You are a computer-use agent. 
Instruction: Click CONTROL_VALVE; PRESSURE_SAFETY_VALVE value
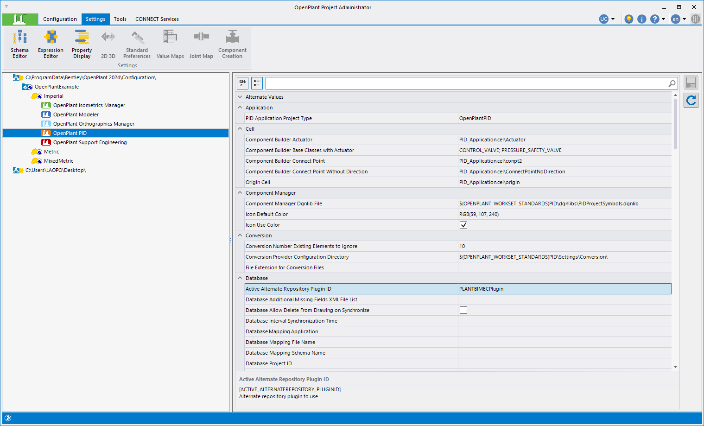(564, 150)
